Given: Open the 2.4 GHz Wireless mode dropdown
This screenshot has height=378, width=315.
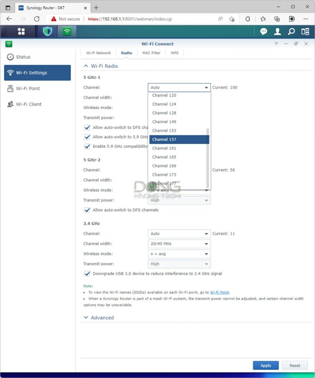Looking at the screenshot, I should (179, 254).
